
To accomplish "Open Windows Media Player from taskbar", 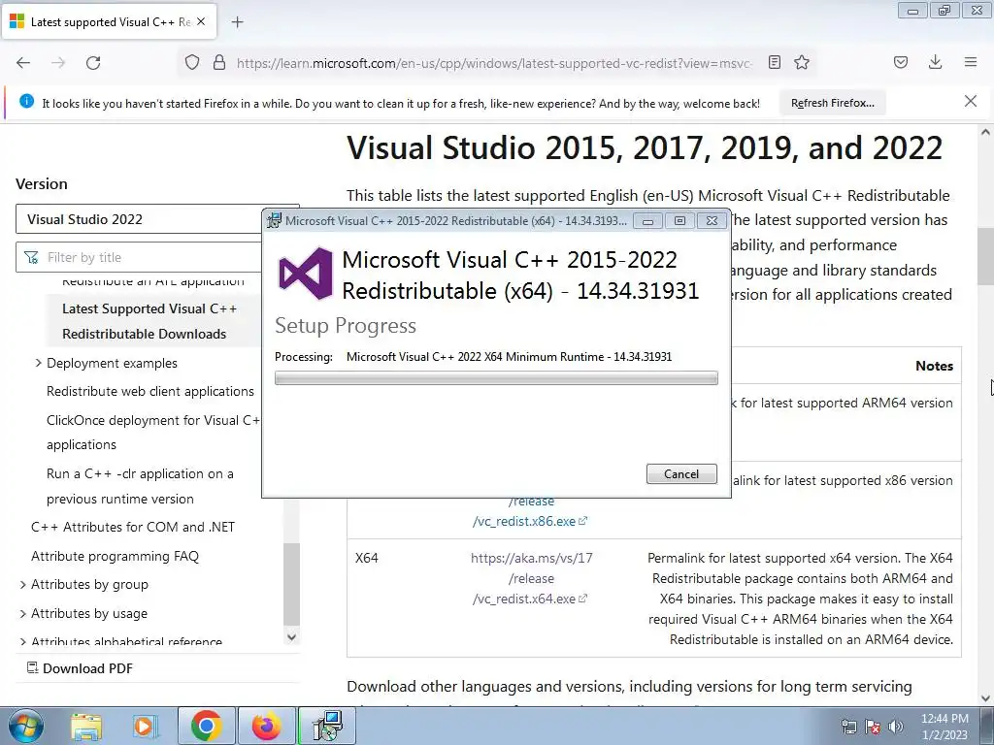I will pos(145,727).
